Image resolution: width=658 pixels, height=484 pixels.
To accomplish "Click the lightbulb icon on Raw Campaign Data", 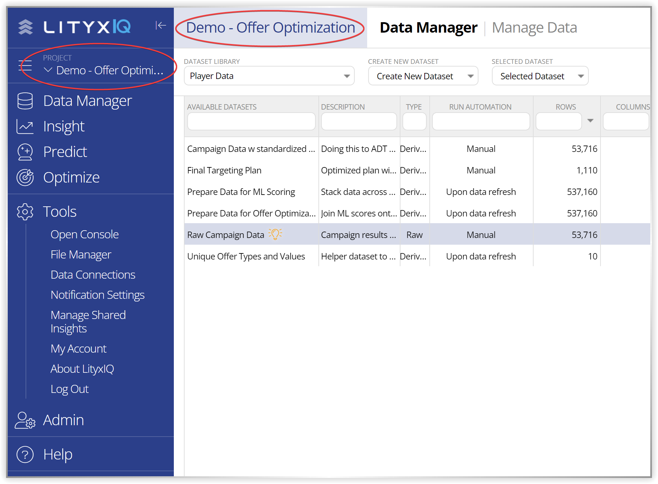I will pos(275,234).
